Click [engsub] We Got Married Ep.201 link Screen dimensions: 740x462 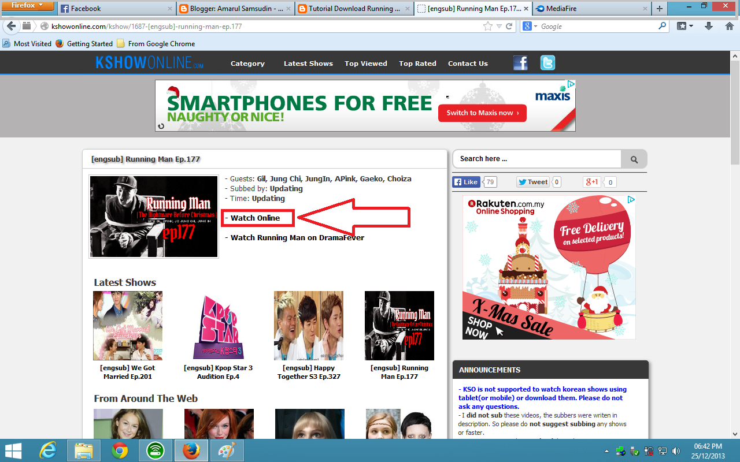pyautogui.click(x=128, y=372)
